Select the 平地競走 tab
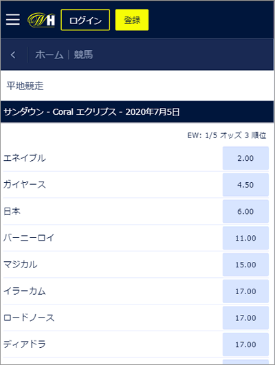Viewport: 275px width, 365px height. (25, 86)
